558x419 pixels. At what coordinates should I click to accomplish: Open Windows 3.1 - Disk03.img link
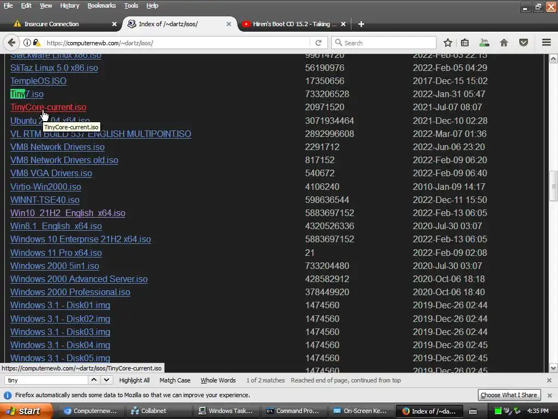coord(60,332)
